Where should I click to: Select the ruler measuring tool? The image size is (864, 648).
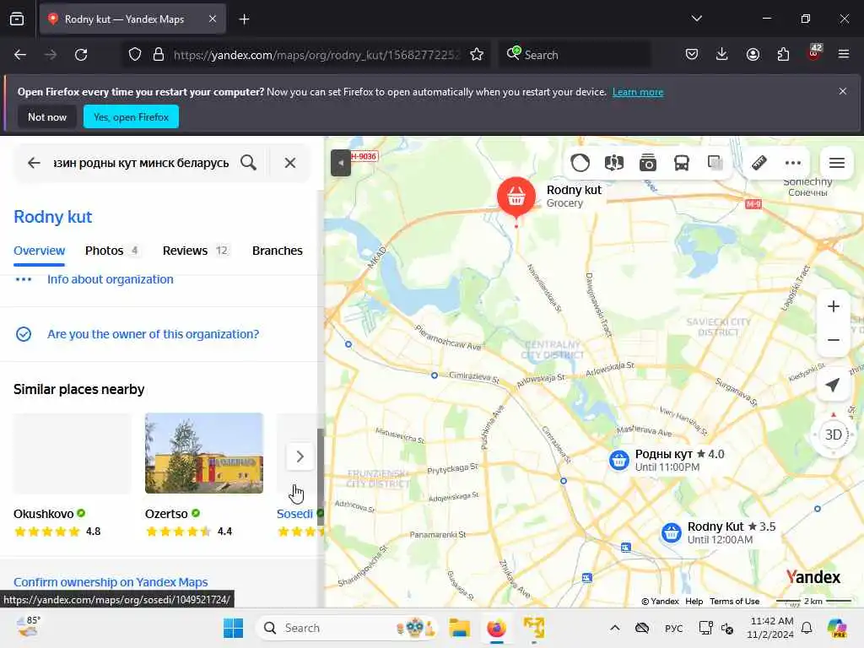click(759, 163)
